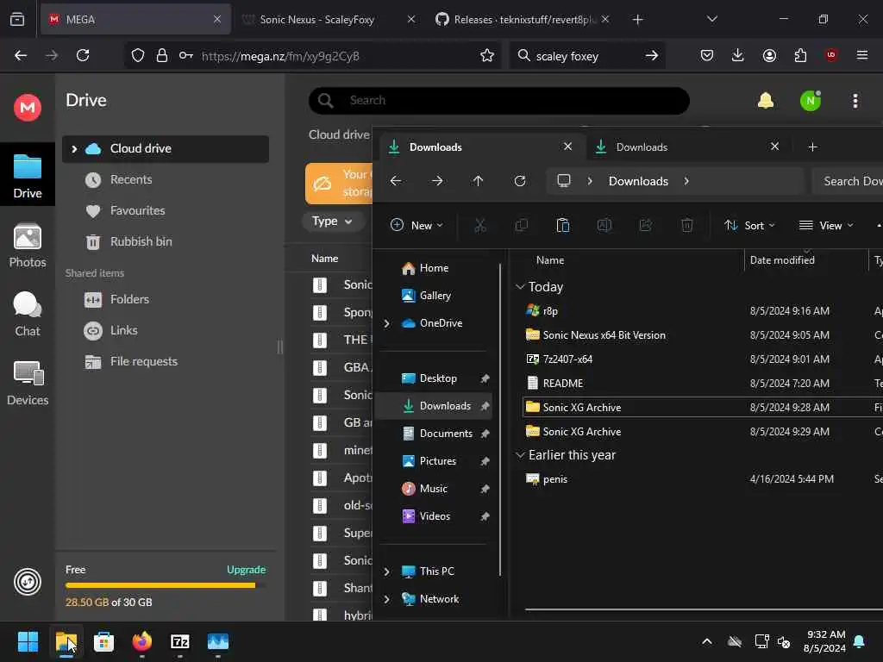Open Firefox downloads panel

pos(738,55)
